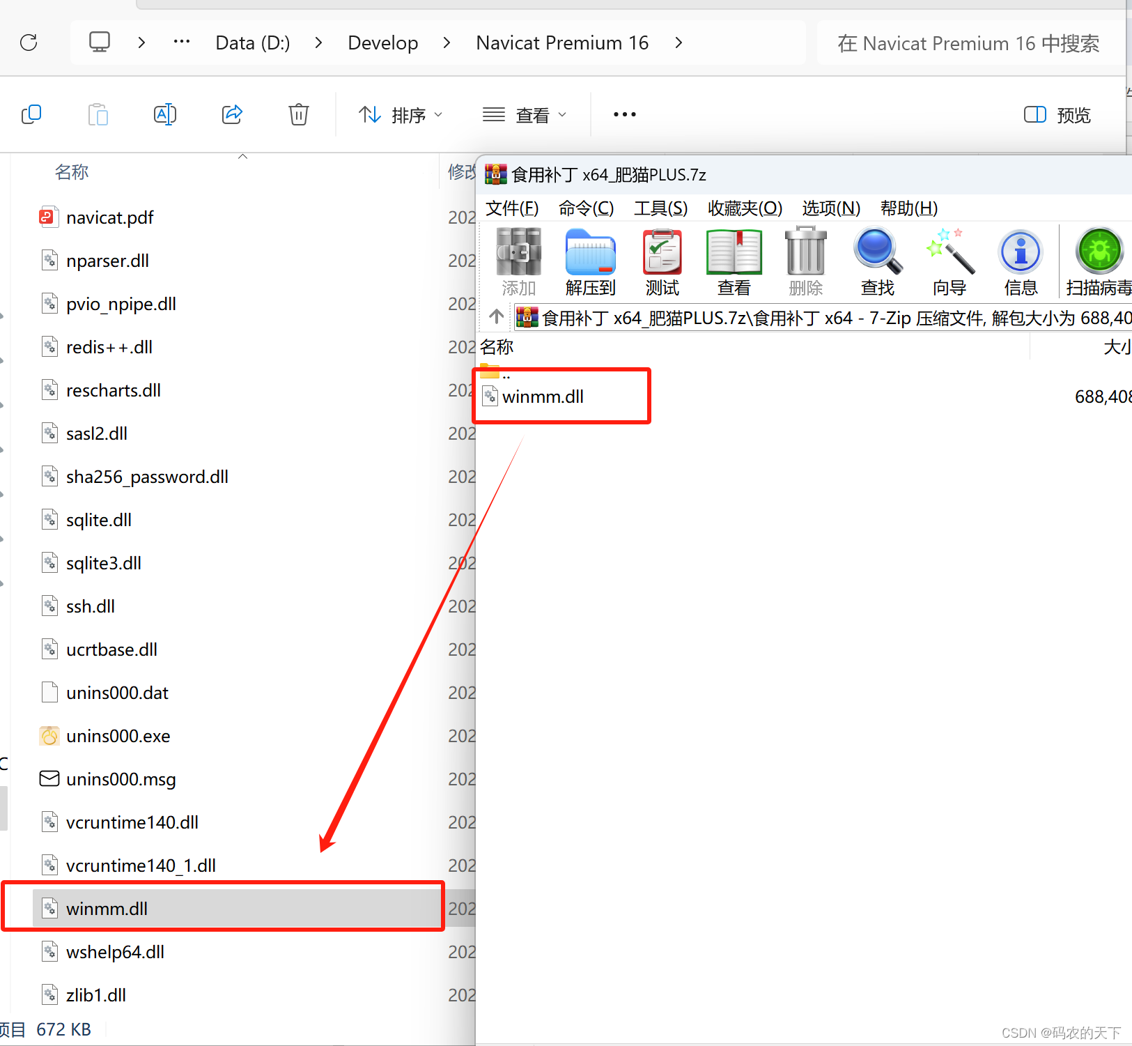Open the more options ellipsis in Explorer toolbar
Viewport: 1132px width, 1046px height.
pos(625,114)
